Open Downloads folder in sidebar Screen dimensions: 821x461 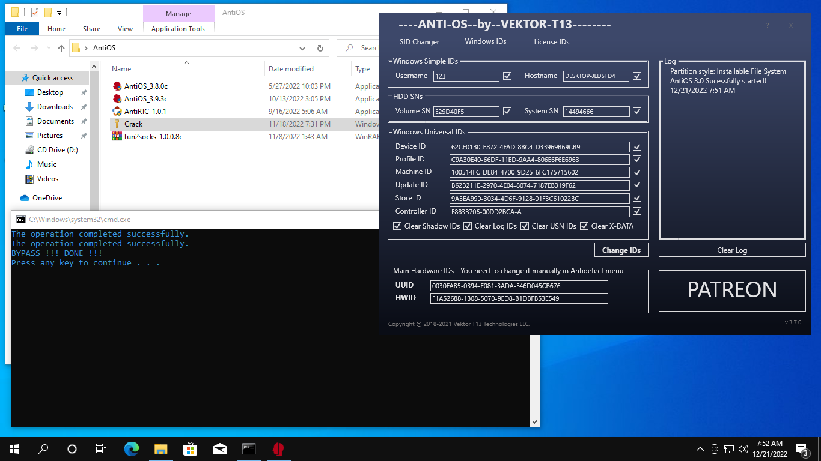click(55, 107)
